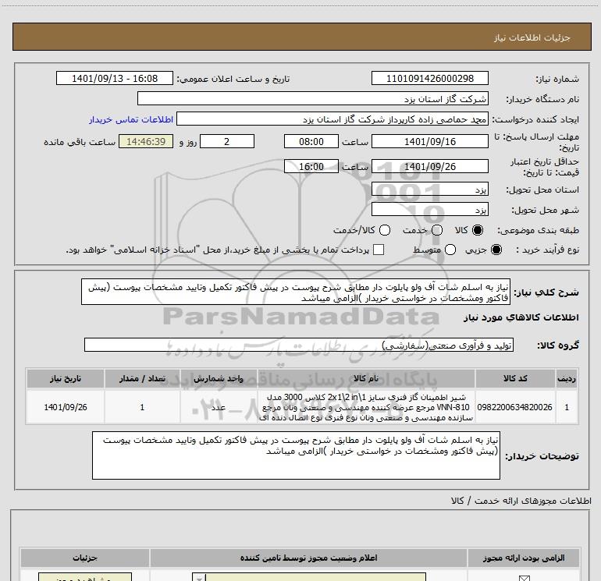
Task: Select the خدمت radio button
Action: [x=437, y=230]
